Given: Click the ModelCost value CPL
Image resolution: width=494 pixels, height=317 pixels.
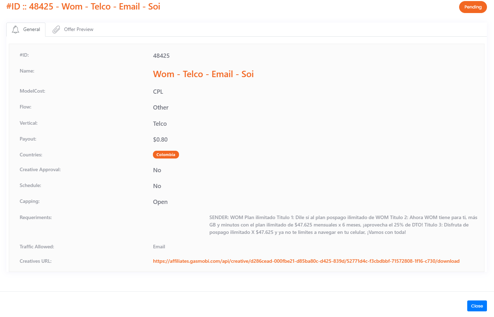Looking at the screenshot, I should pos(158,92).
